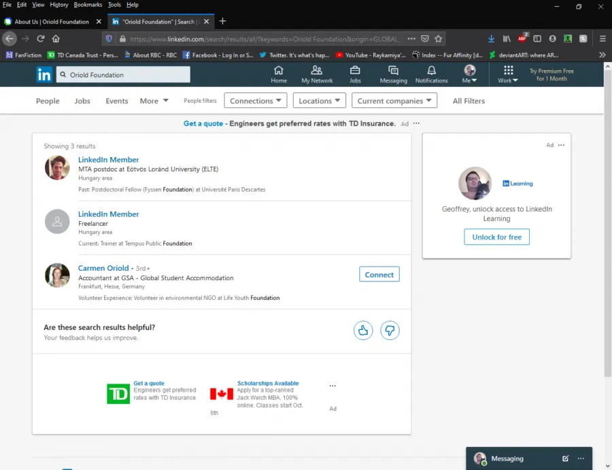Show tracking protection shield info
Image resolution: width=612 pixels, height=470 pixels.
point(109,39)
